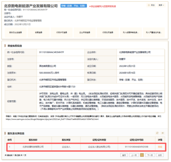Click the star 关注 follow button
Screen dimensions: 171x162
click(x=151, y=5)
